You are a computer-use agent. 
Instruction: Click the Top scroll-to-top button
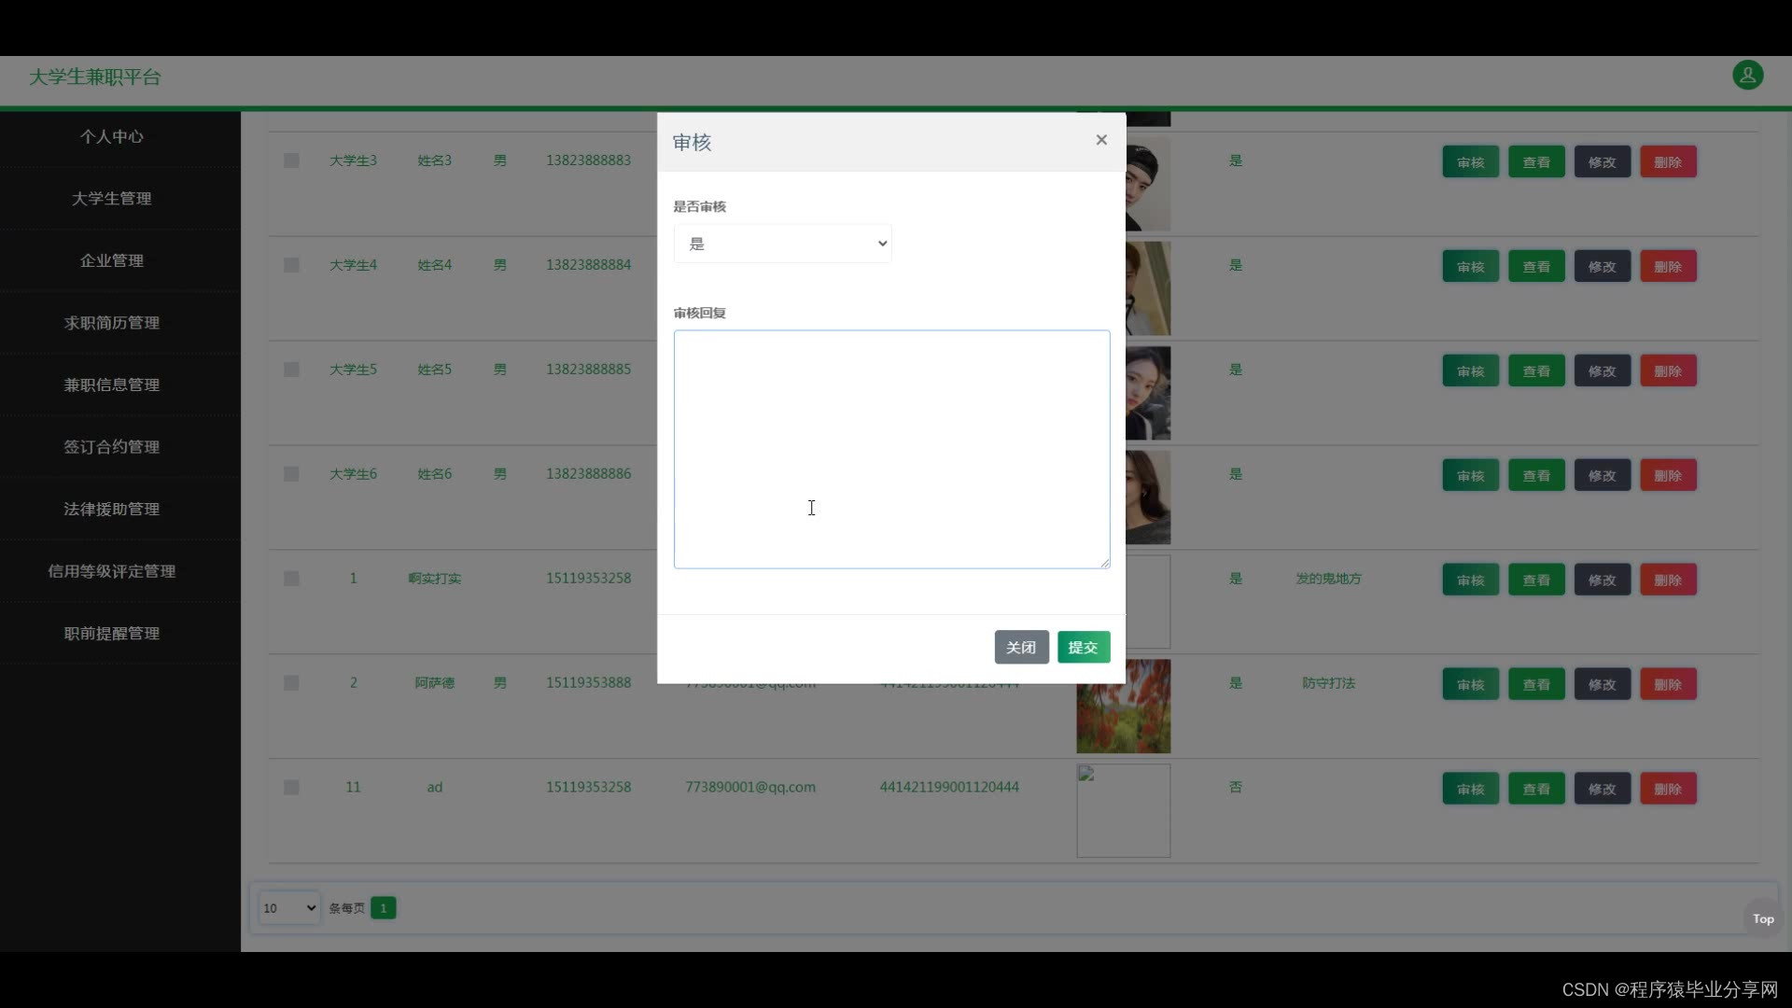1762,918
